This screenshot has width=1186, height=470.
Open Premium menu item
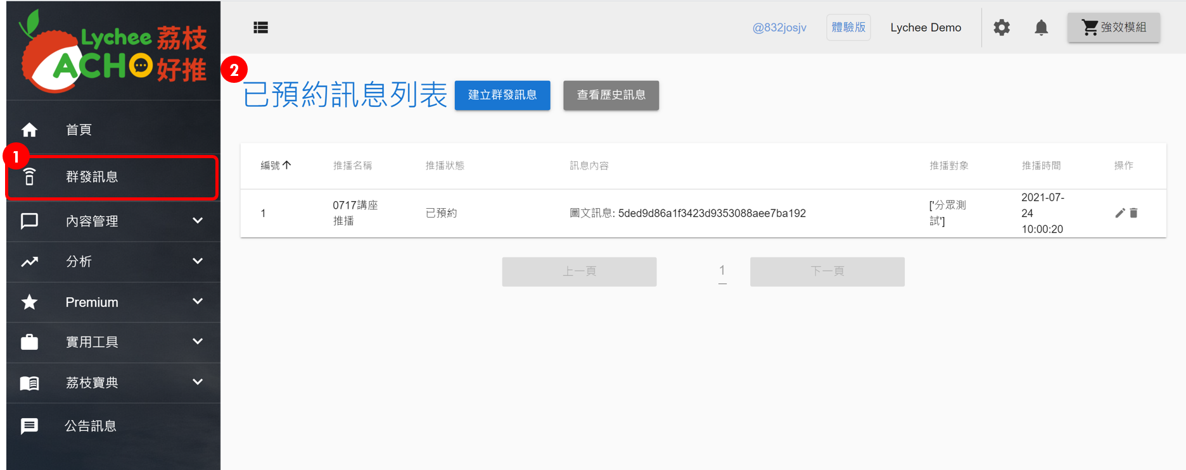click(113, 302)
